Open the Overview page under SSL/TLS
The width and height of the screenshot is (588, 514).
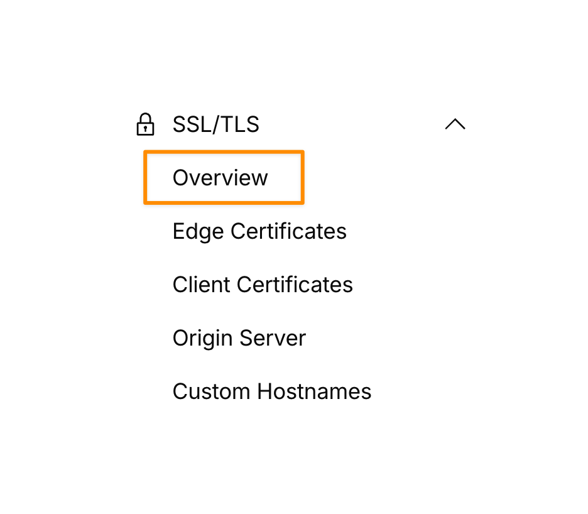point(220,178)
